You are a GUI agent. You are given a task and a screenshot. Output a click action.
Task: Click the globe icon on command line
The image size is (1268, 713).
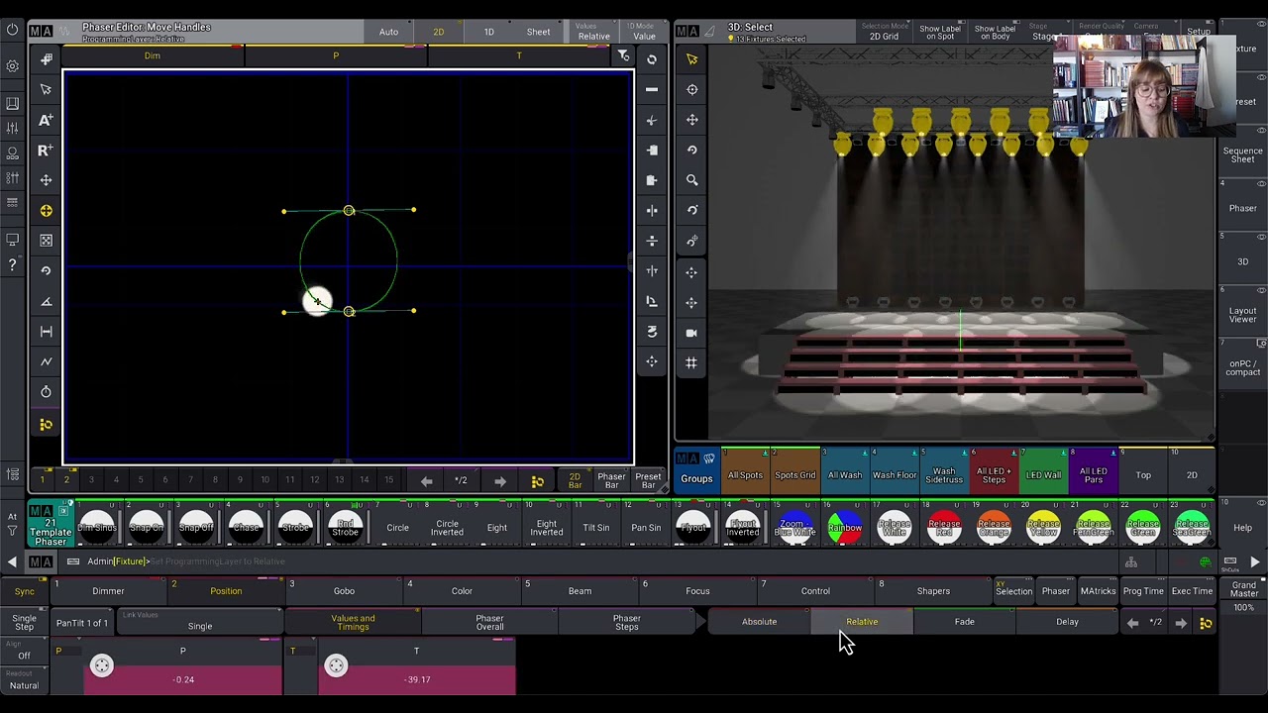click(x=1205, y=562)
